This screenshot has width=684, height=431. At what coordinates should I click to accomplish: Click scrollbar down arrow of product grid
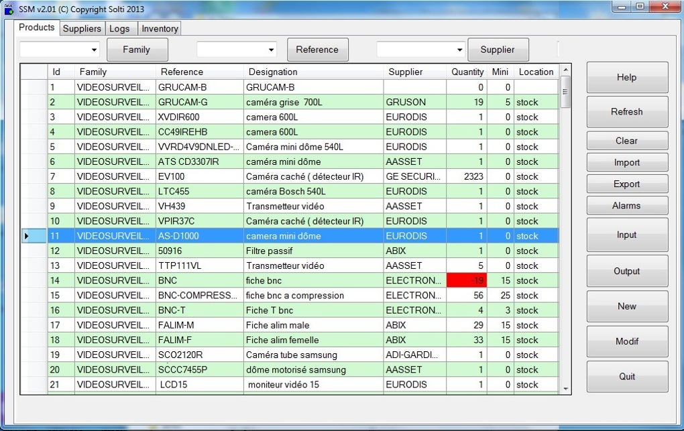coord(565,389)
